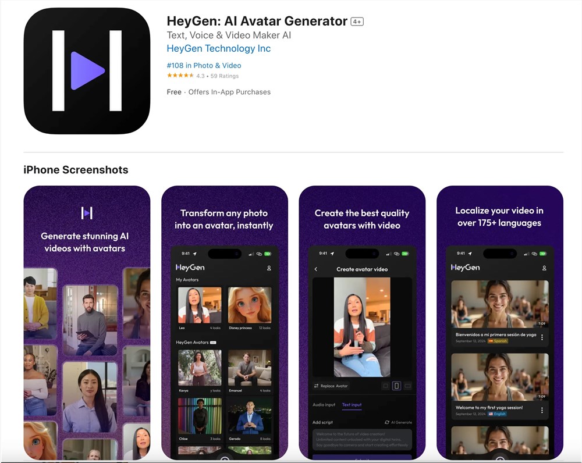The width and height of the screenshot is (582, 463).
Task: Select the seated man holding a tablet avatar
Action: coord(90,320)
